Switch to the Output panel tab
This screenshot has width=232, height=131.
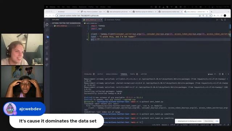coord(100,74)
